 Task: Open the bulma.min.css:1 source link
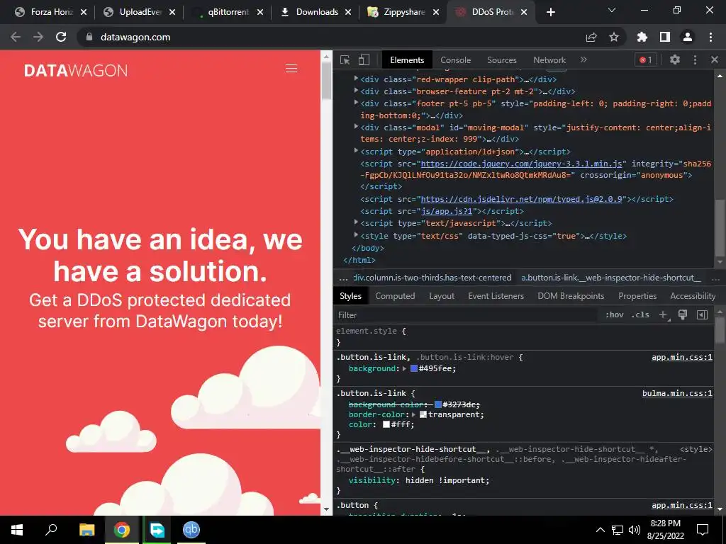(x=677, y=393)
